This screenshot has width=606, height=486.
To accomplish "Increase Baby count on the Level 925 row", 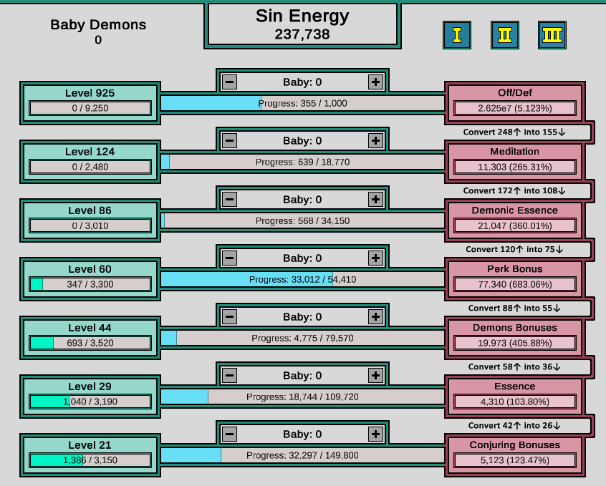I will pyautogui.click(x=375, y=82).
